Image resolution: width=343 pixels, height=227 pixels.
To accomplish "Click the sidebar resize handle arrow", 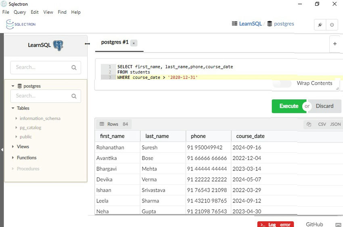I will (x=87, y=44).
